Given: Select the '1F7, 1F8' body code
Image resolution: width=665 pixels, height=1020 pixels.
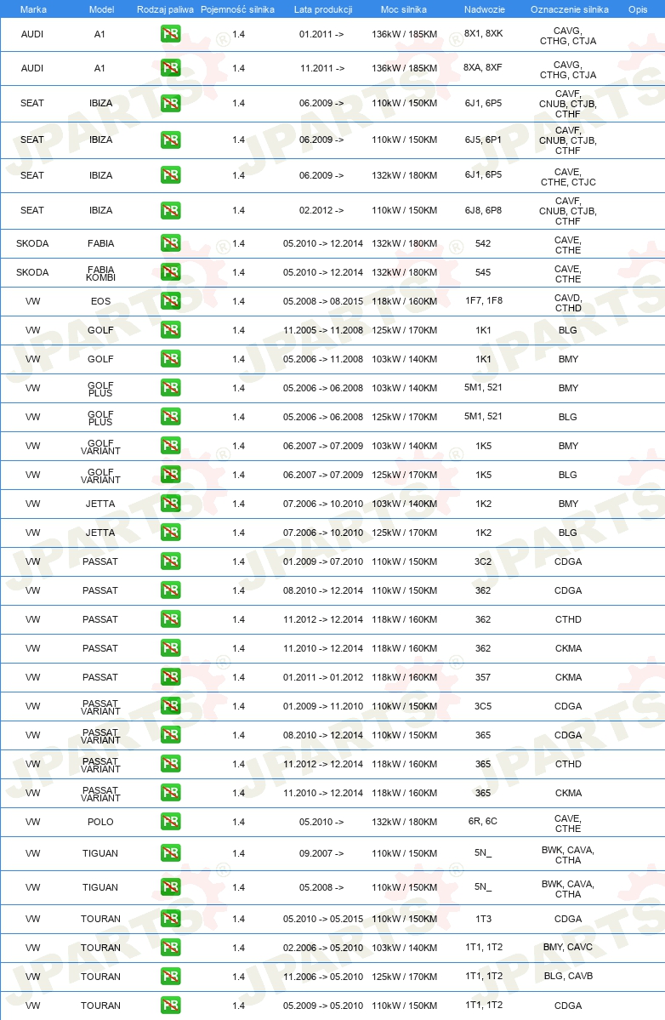Looking at the screenshot, I should click(484, 300).
